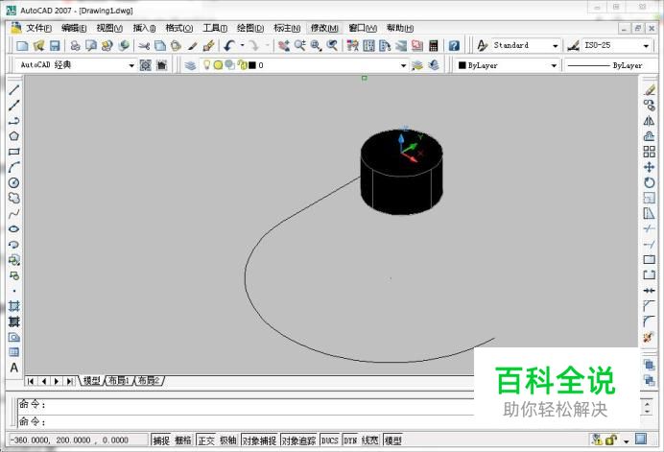Select the Trim tool

[650, 228]
